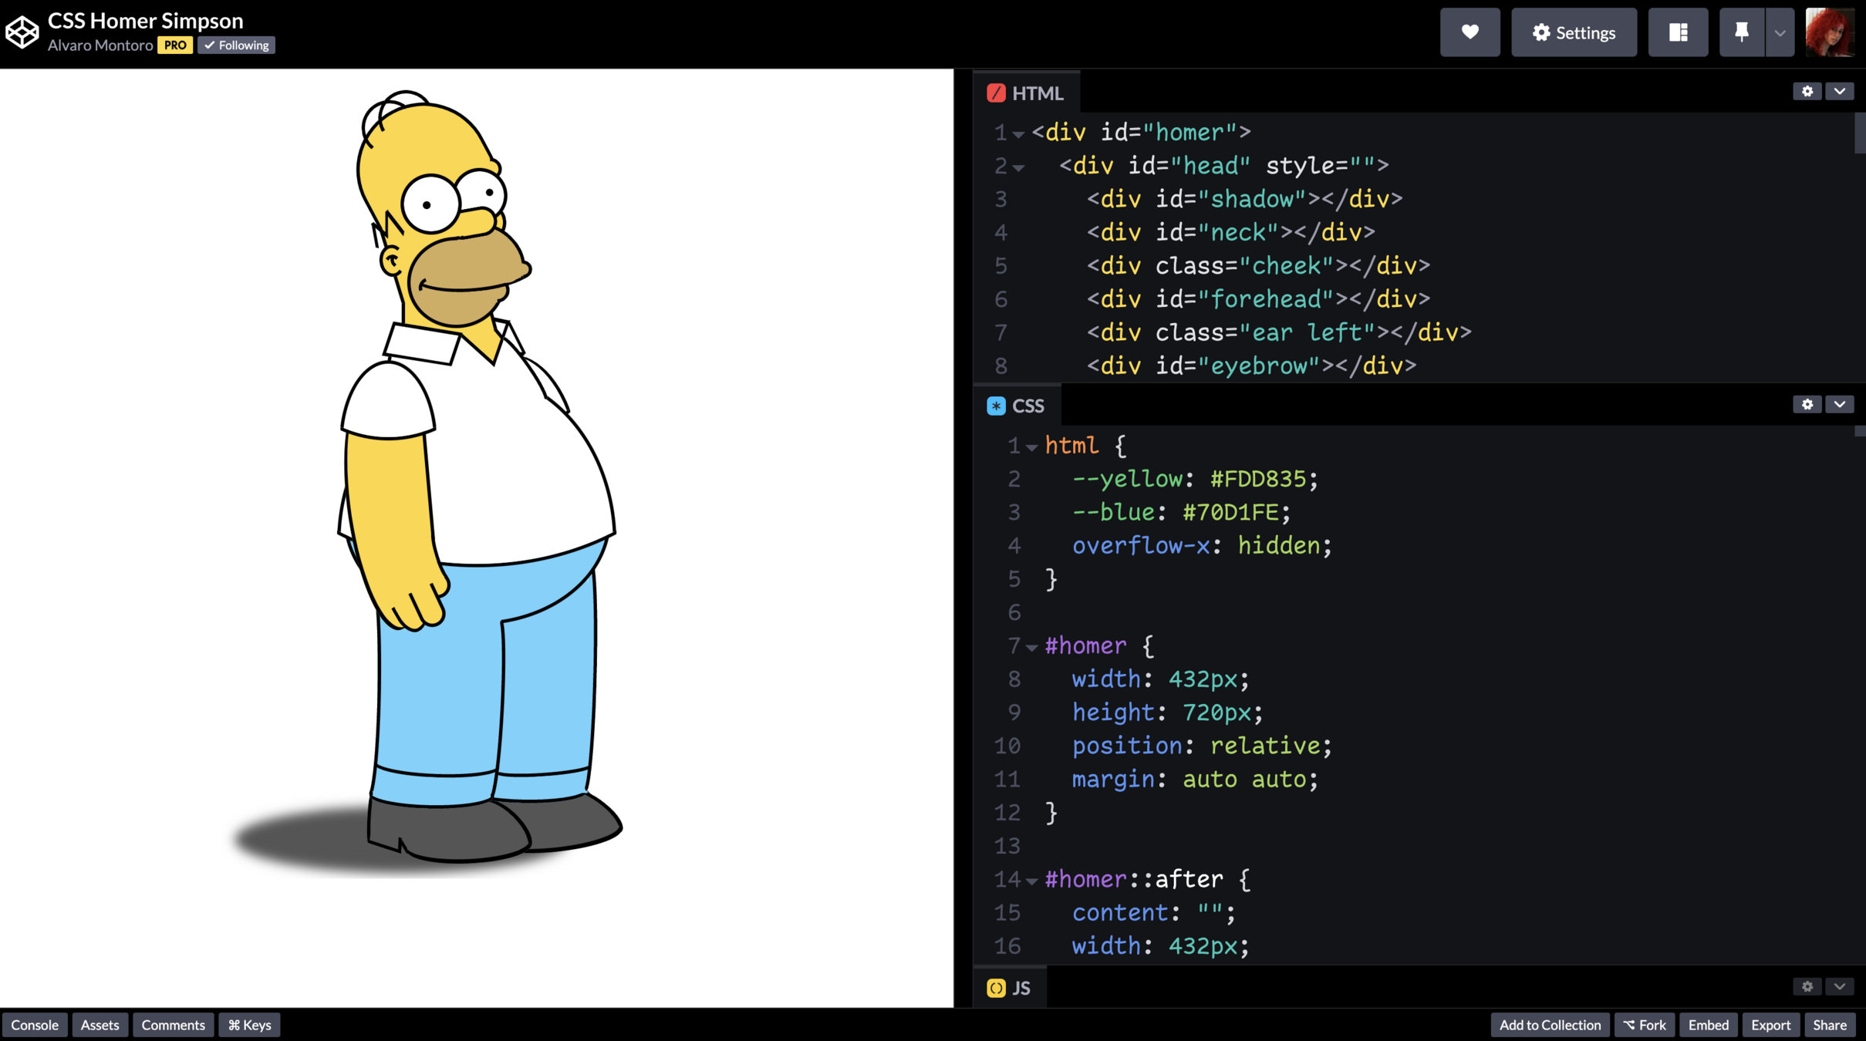Image resolution: width=1866 pixels, height=1041 pixels.
Task: Click the heart (love) pen button
Action: pyautogui.click(x=1470, y=32)
